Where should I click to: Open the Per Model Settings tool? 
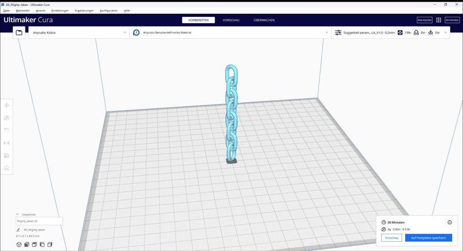point(6,155)
